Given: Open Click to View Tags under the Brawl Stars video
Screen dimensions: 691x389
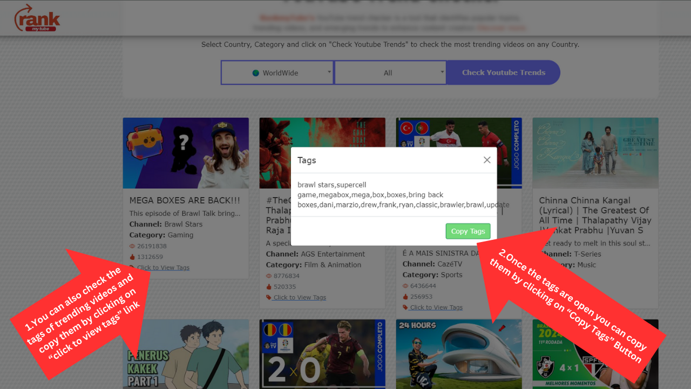Looking at the screenshot, I should pos(163,267).
